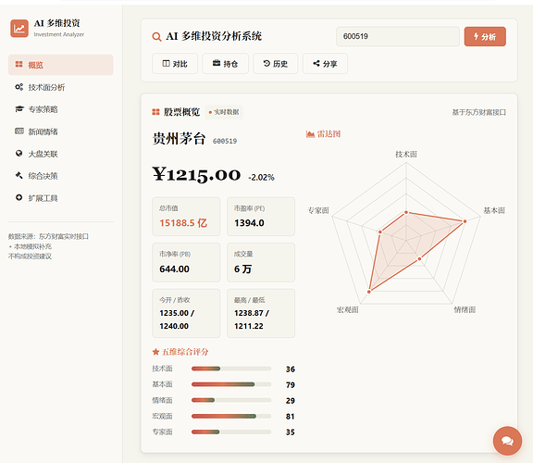Screen dimensions: 533x463
Task: Click the 基本面 score bar
Action: 231,384
